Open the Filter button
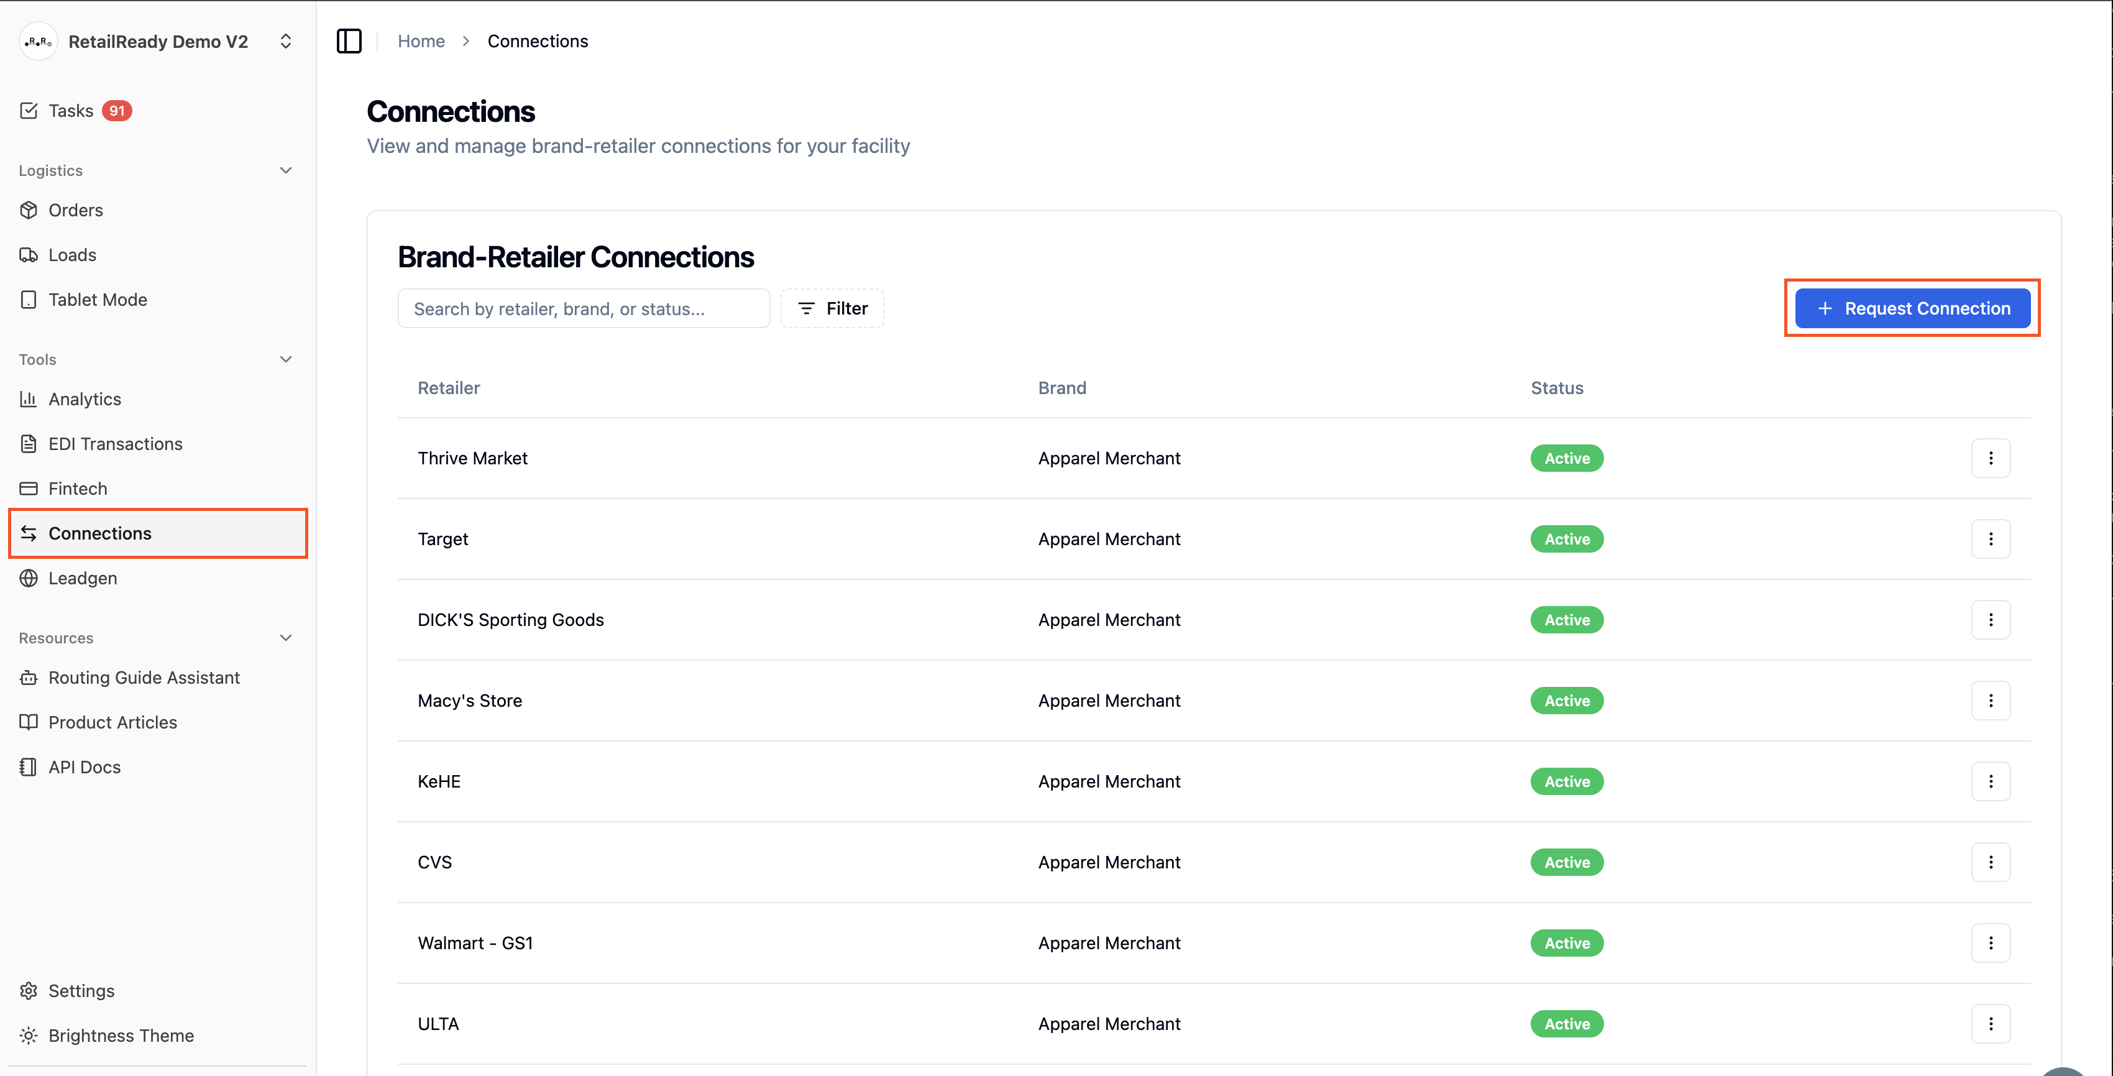This screenshot has width=2113, height=1076. tap(832, 308)
